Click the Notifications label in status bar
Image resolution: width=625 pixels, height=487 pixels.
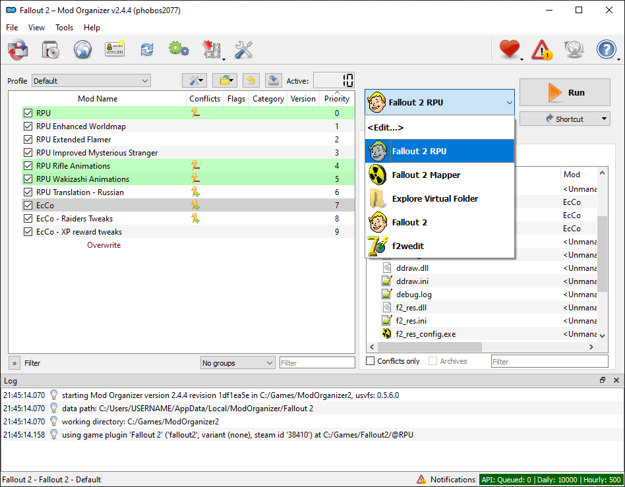point(453,479)
